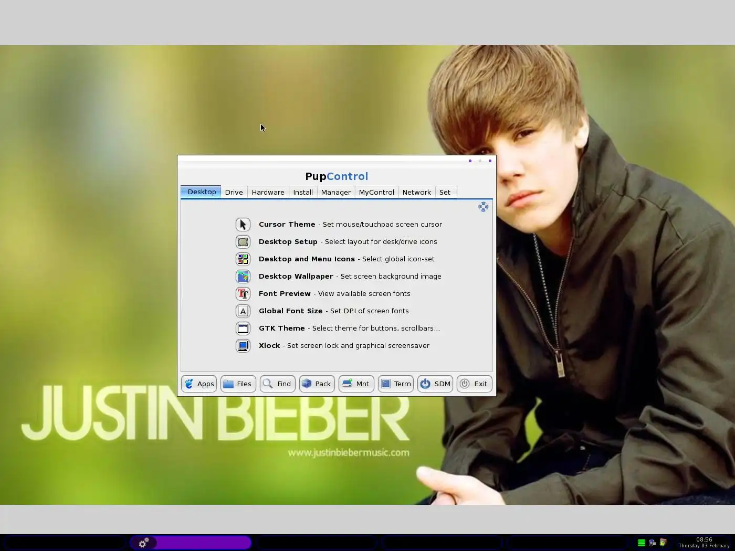735x551 pixels.
Task: Close PupControl with the Exit button
Action: point(475,384)
